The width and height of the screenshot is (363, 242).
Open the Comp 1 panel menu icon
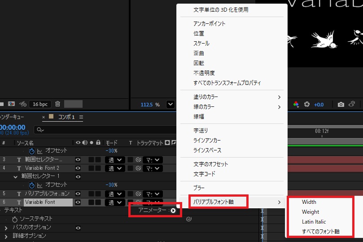tap(81, 117)
